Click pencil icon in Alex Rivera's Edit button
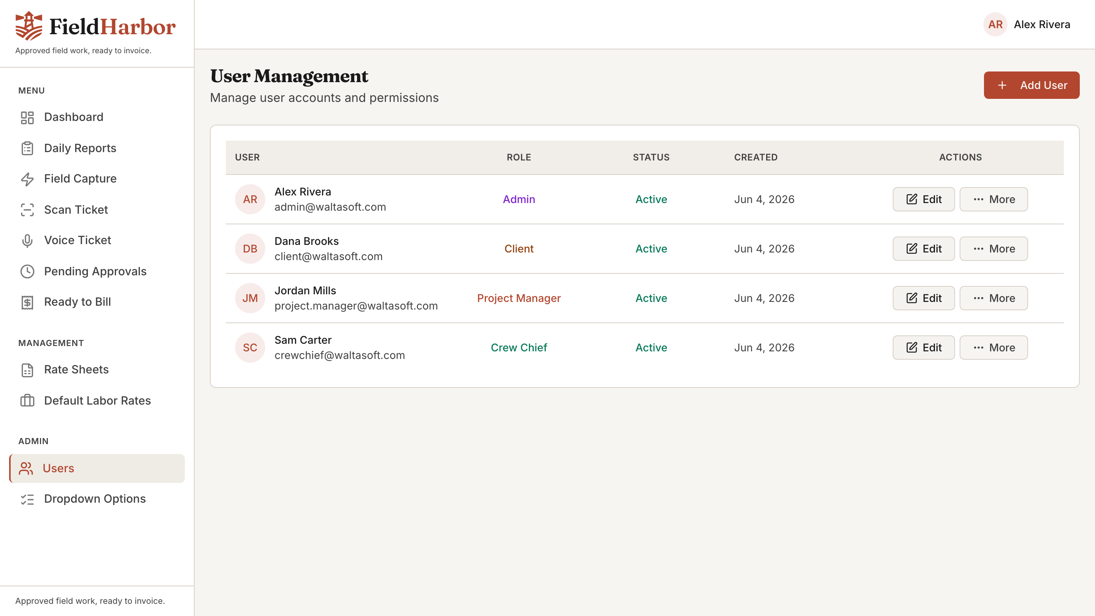Viewport: 1095px width, 616px height. coord(912,199)
